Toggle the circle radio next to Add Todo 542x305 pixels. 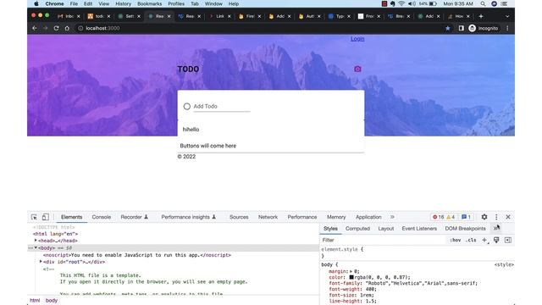186,106
